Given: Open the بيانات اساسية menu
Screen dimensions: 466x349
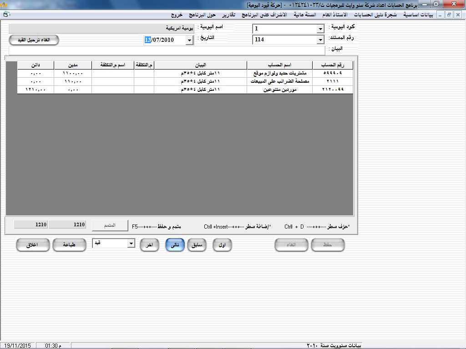Looking at the screenshot, I should click(418, 15).
